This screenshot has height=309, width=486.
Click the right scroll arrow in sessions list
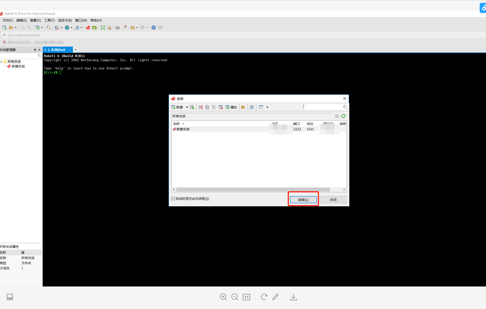(344, 189)
